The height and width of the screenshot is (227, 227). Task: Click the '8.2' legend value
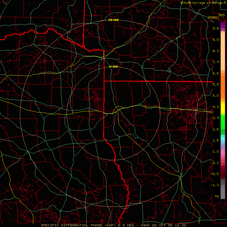click(216, 51)
